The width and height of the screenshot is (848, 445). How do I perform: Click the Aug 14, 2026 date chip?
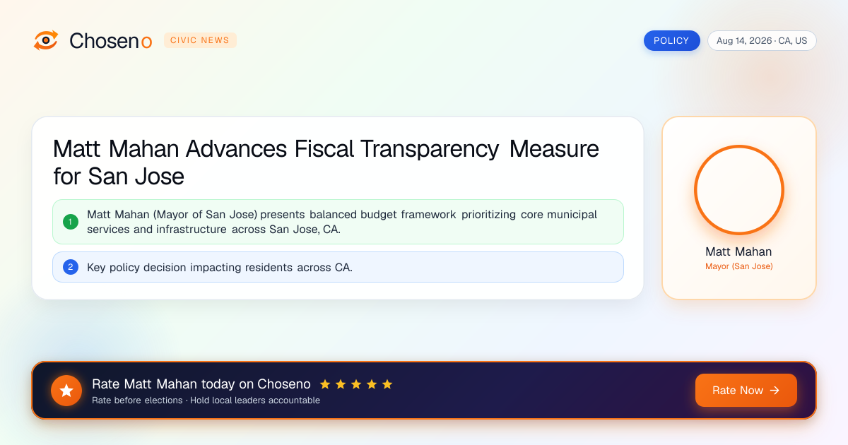tap(762, 40)
